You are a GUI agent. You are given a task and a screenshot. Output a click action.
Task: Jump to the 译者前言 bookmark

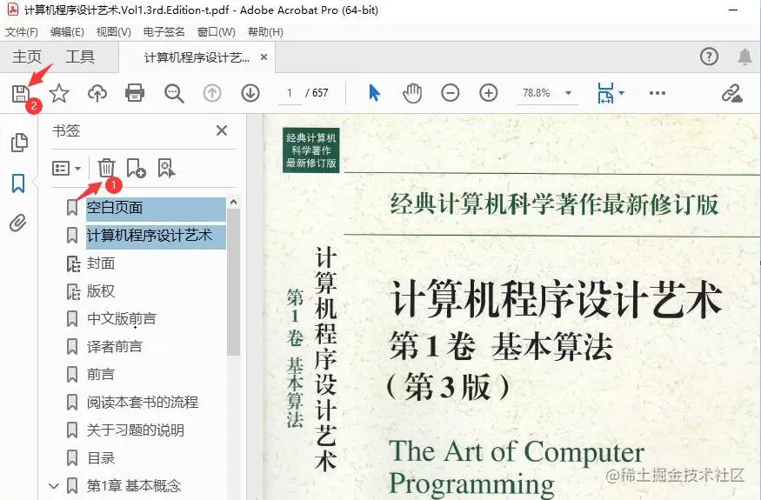(x=115, y=347)
